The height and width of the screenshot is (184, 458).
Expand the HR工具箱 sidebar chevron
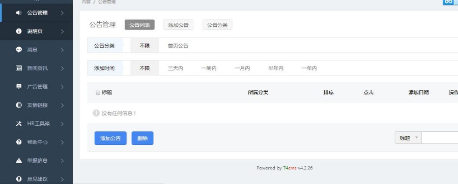pyautogui.click(x=62, y=124)
